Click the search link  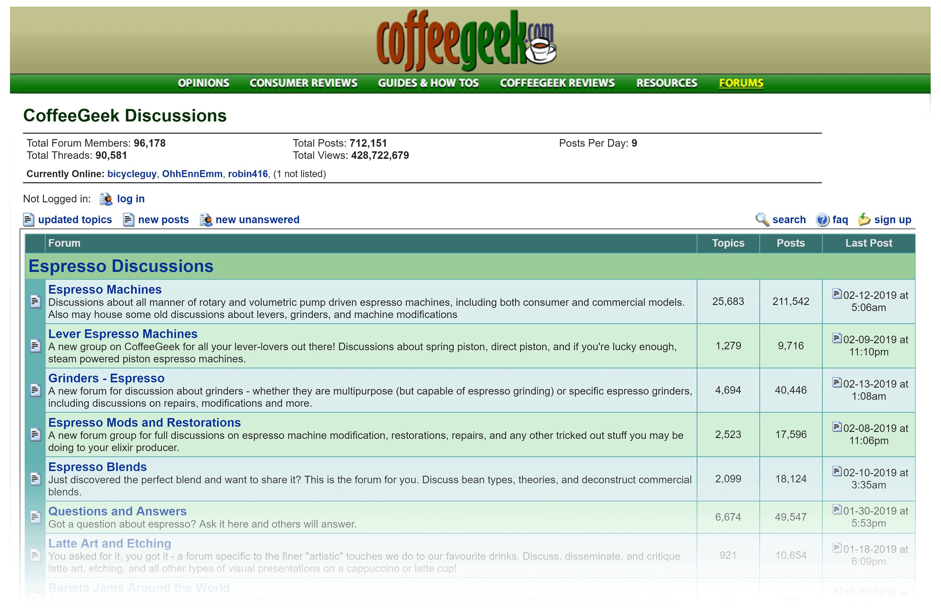(790, 220)
